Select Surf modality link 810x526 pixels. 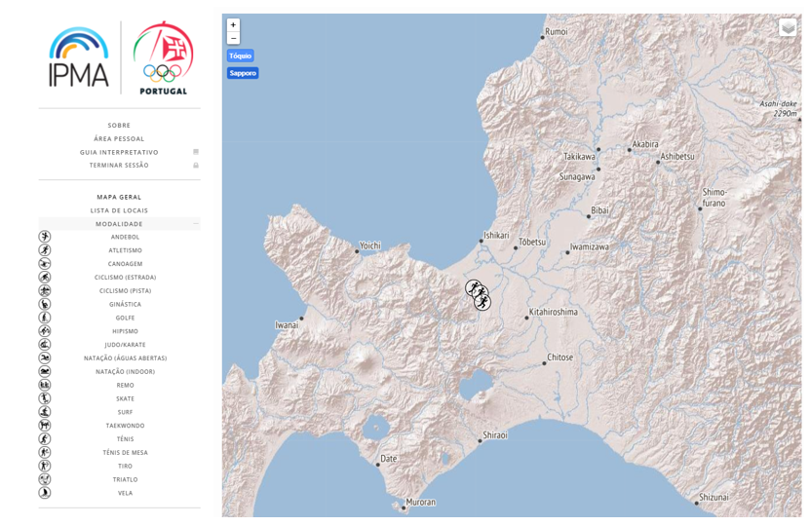pyautogui.click(x=126, y=412)
